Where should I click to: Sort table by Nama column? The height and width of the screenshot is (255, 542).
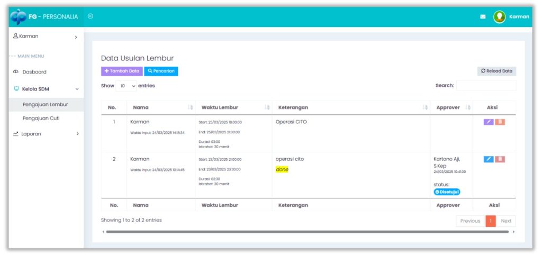(161, 107)
